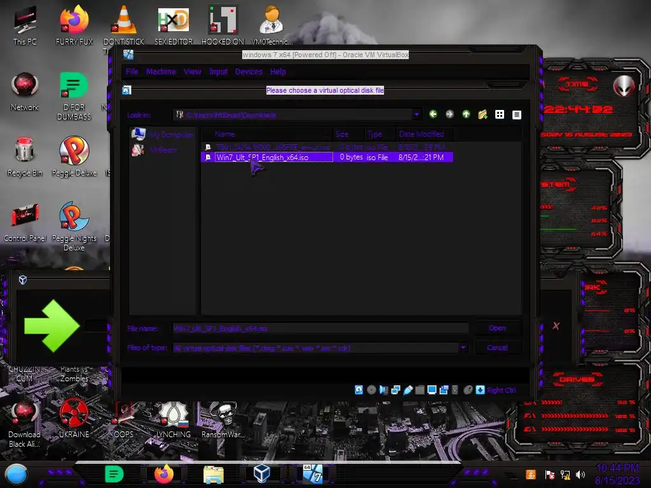The width and height of the screenshot is (651, 488).
Task: Click Firefox in the taskbar
Action: pos(164,474)
